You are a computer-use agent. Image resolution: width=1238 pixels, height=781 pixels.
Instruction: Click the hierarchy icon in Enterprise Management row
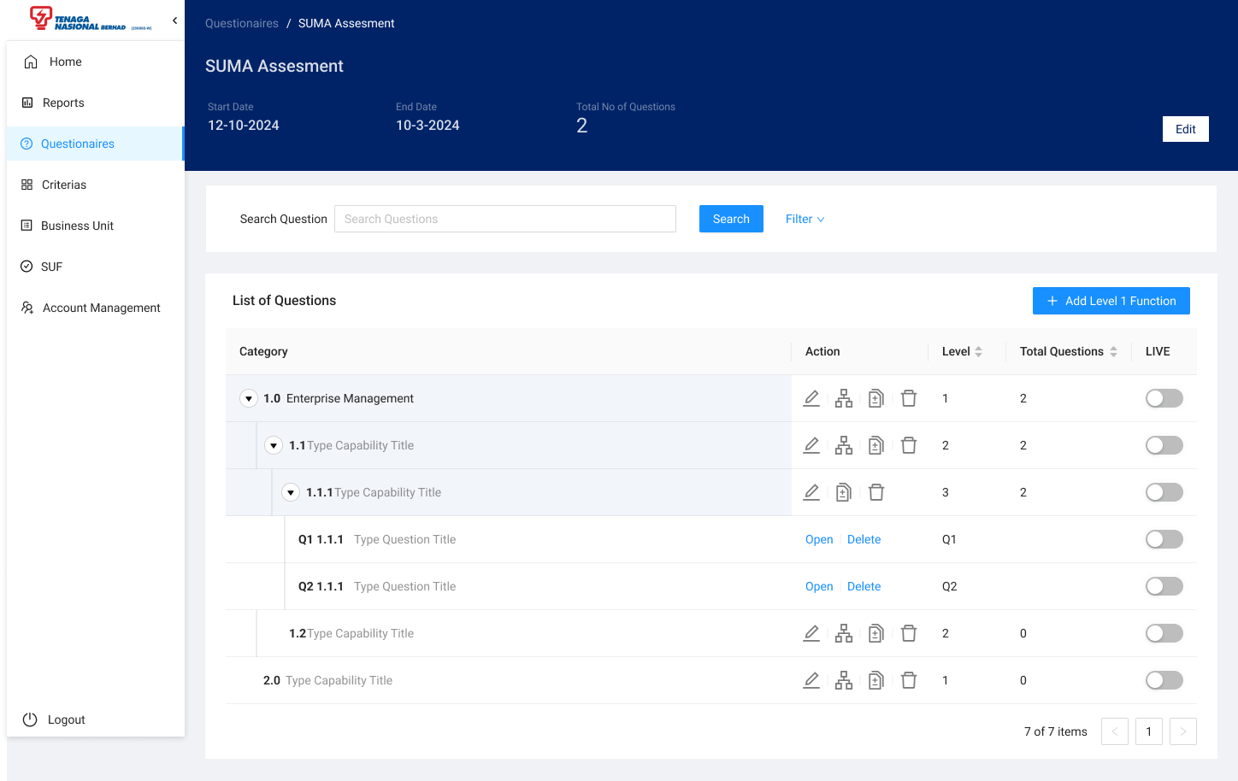(844, 398)
